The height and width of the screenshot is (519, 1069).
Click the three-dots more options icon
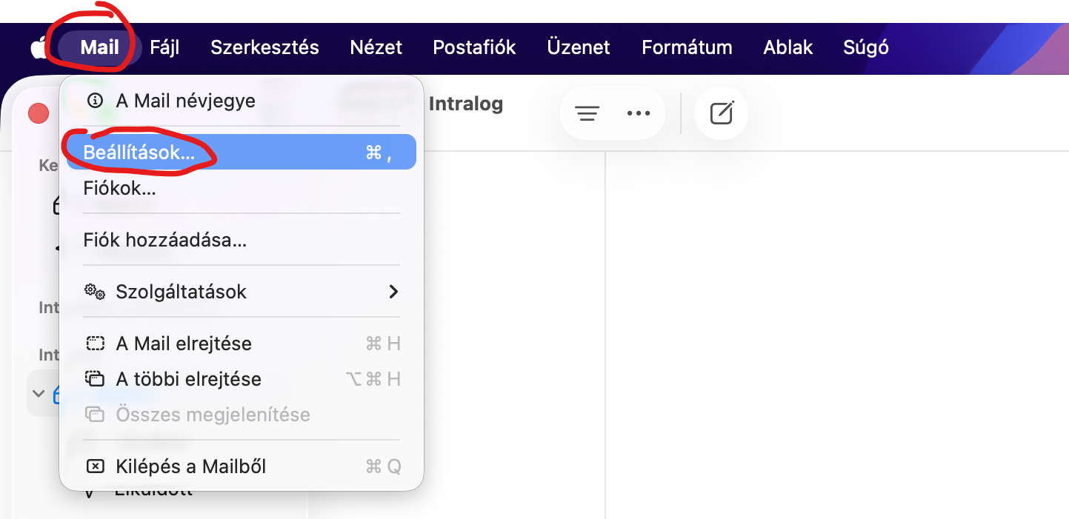[x=638, y=113]
